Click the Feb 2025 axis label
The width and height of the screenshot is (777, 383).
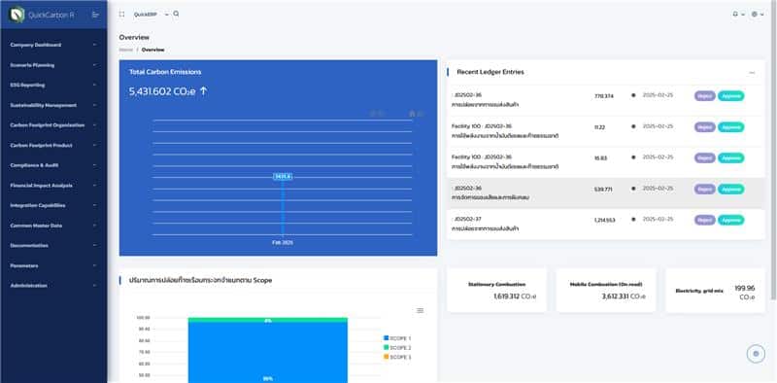[283, 243]
